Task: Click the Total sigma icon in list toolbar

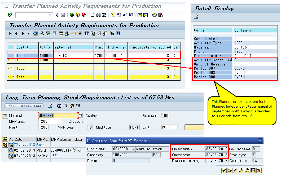Action: coord(61,33)
